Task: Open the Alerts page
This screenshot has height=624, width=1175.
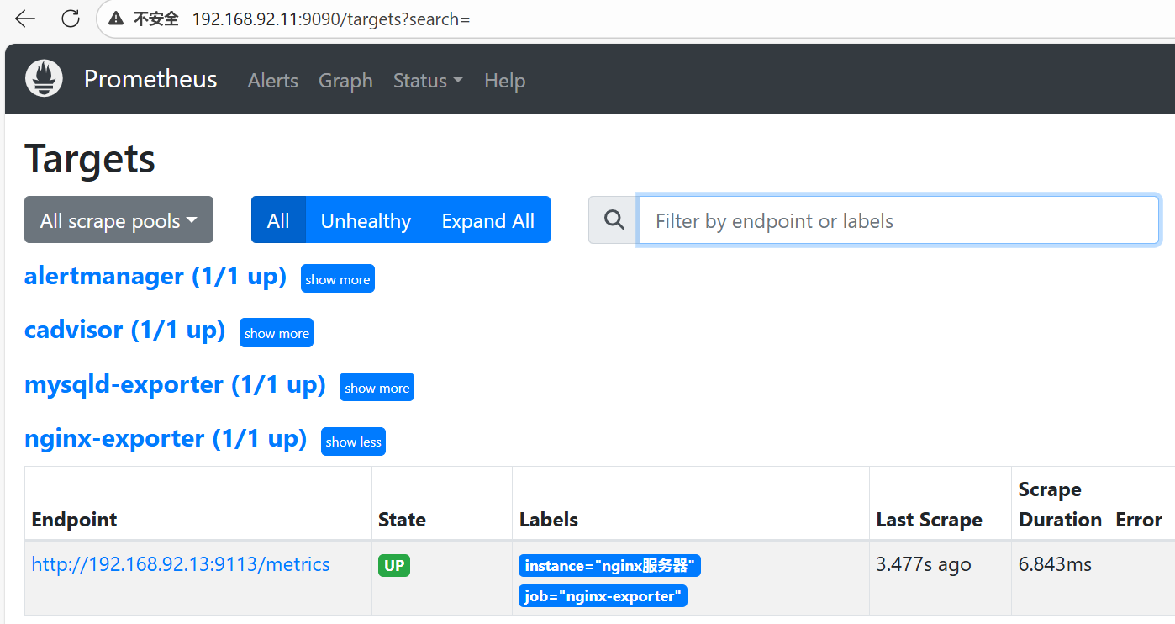Action: (273, 81)
